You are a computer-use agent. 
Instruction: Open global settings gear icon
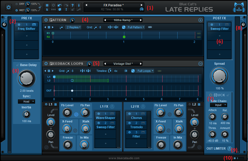click(54, 5)
